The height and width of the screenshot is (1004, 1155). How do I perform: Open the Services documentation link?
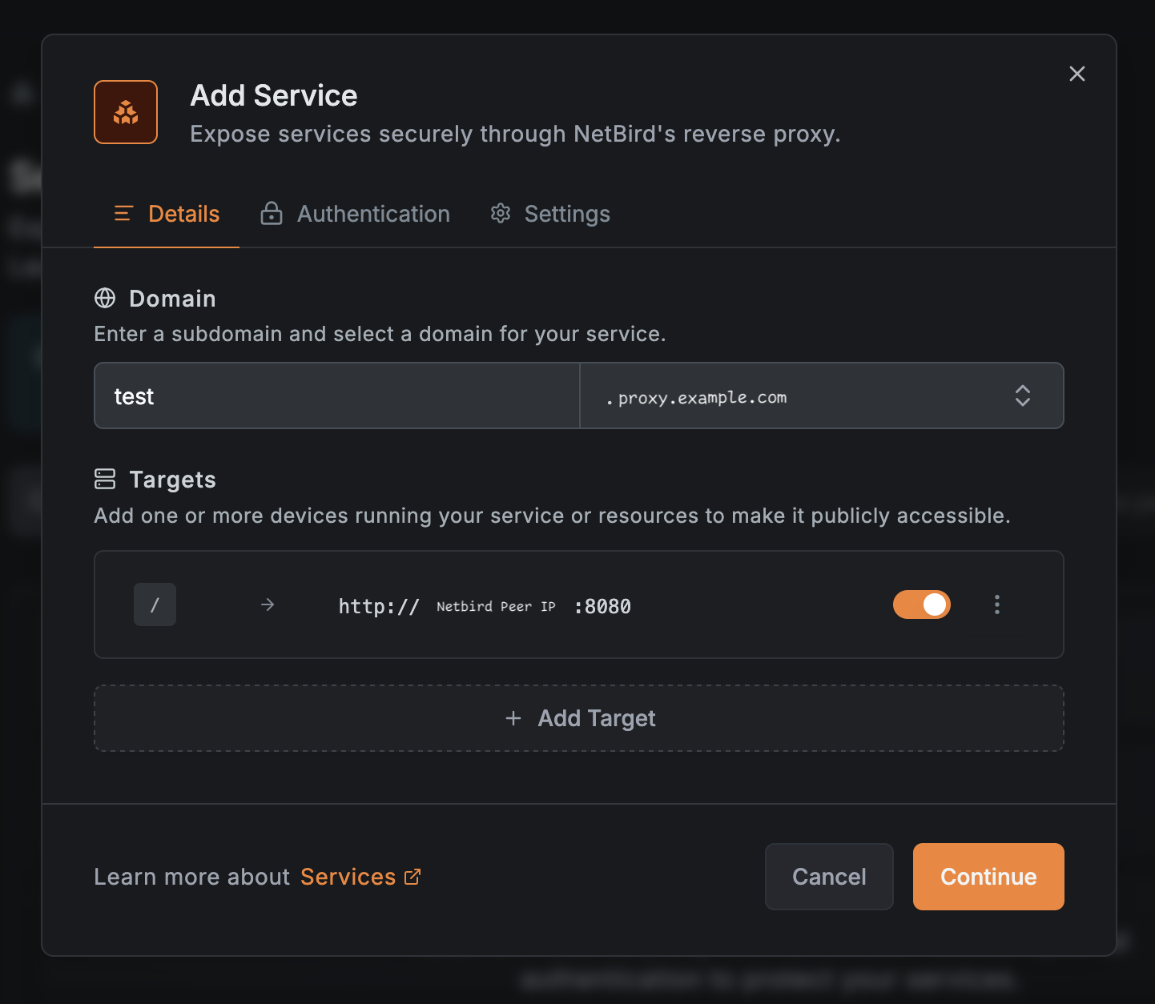pos(348,877)
